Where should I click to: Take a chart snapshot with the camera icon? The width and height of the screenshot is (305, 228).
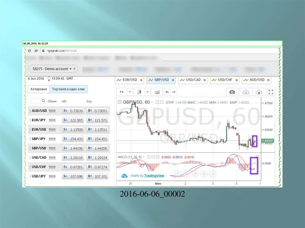coord(232,92)
